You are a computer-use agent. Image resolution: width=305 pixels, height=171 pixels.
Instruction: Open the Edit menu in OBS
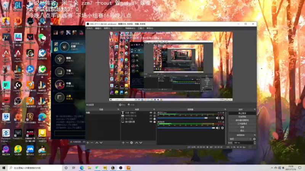tap(98, 28)
